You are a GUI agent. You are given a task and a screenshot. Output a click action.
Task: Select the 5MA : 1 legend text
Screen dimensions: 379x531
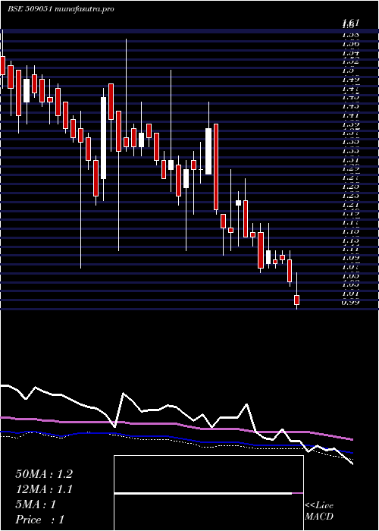[36, 504]
